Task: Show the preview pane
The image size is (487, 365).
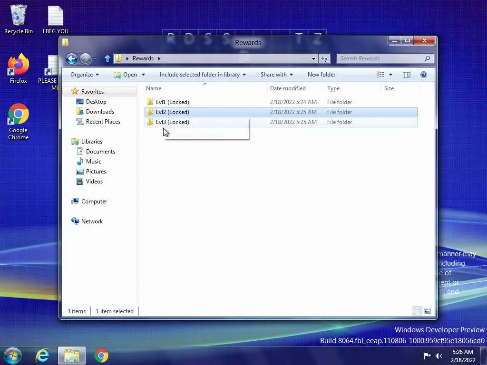Action: tap(407, 75)
